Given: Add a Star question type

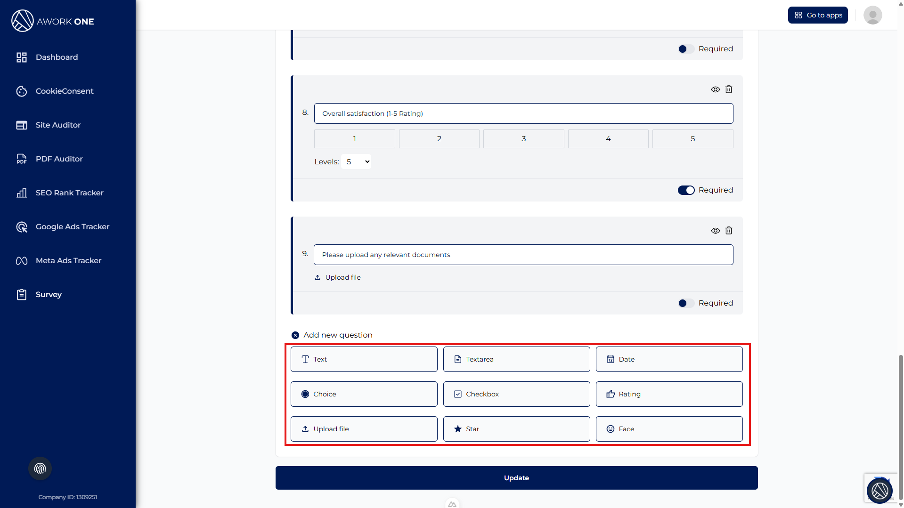Looking at the screenshot, I should 516,429.
